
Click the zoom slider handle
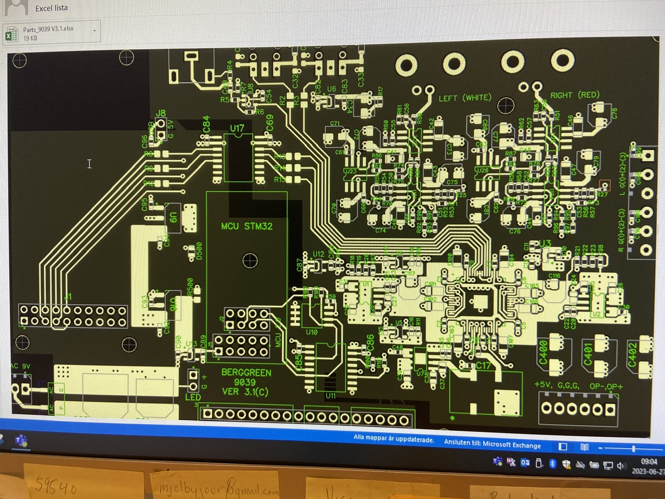[633, 449]
